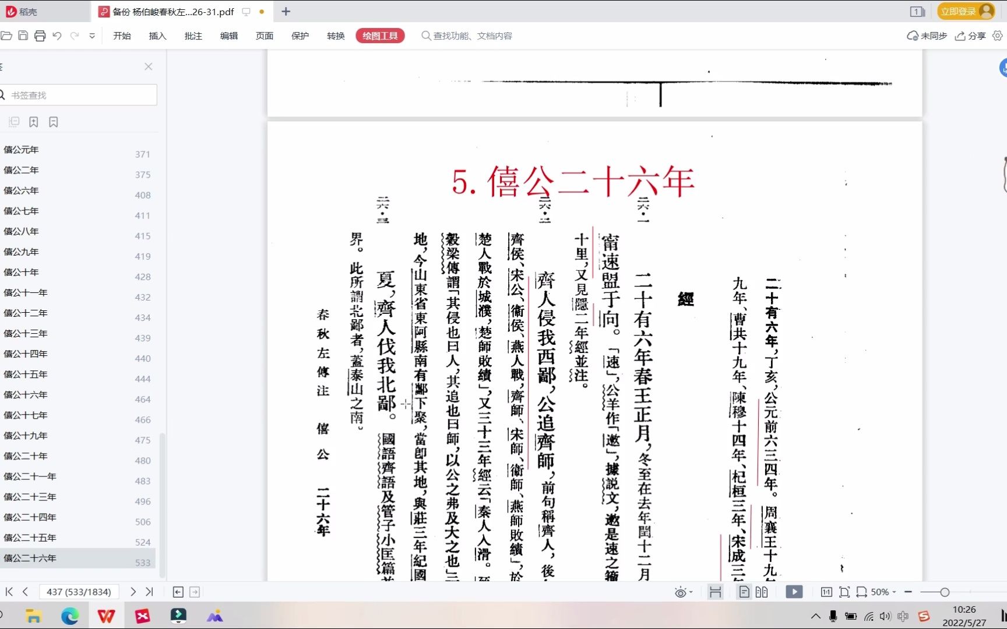Go back to previous view
Viewport: 1007px width, 629px height.
coord(178,592)
